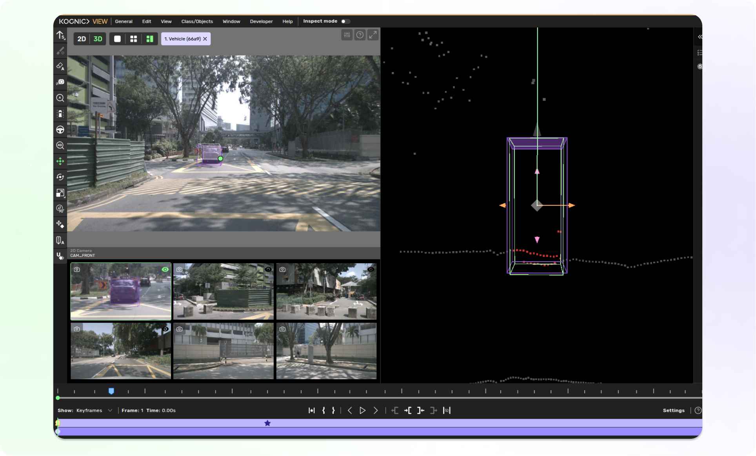Open the Developer menu
Screen dimensions: 756x456
261,22
